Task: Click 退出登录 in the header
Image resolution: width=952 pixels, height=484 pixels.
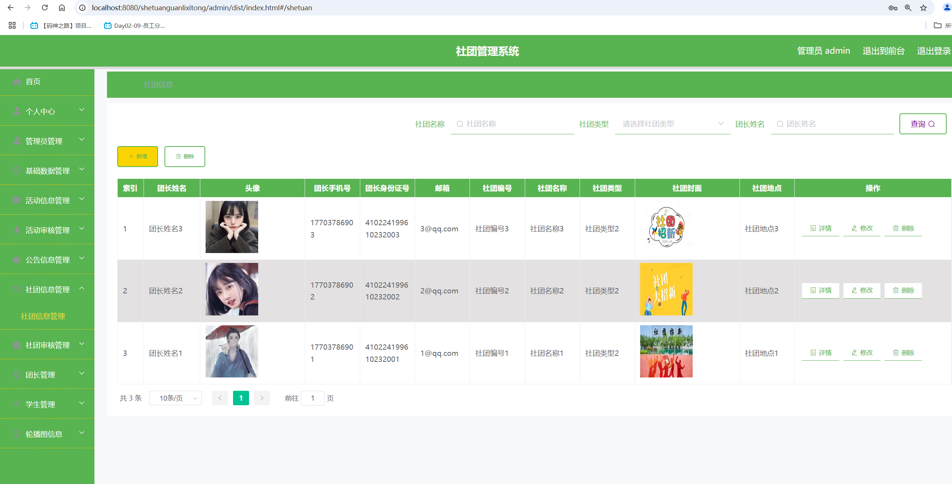Action: [933, 51]
